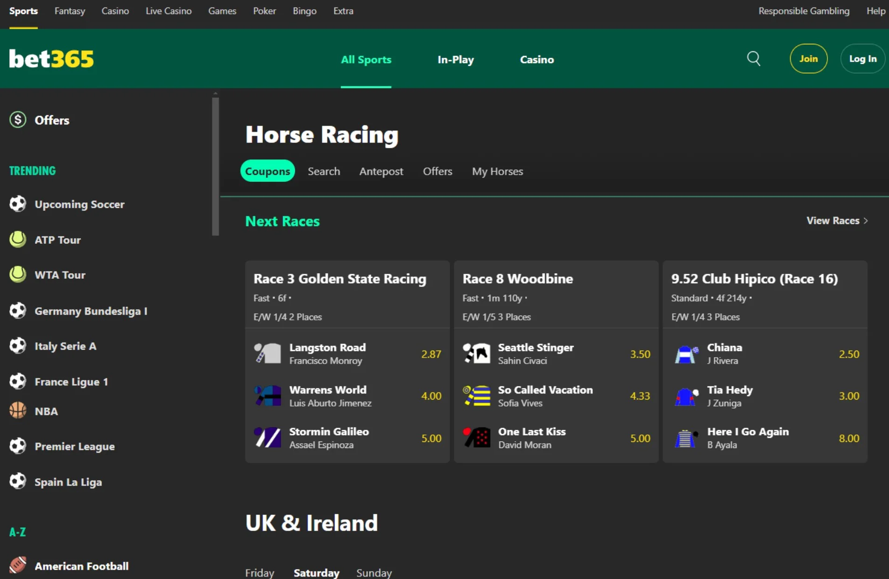Select Warrens World odds 4.00
889x579 pixels.
click(431, 396)
